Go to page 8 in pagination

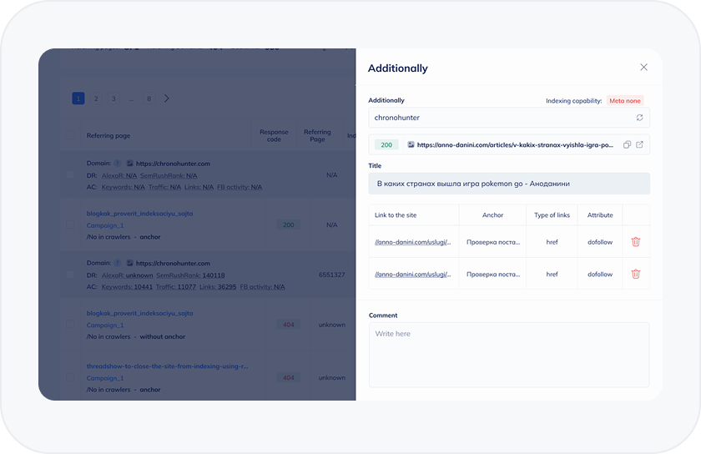tap(149, 98)
